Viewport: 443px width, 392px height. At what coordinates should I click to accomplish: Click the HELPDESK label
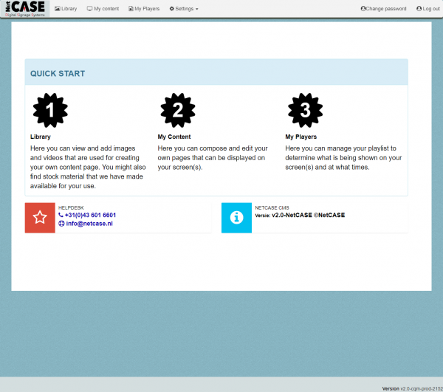pos(71,208)
